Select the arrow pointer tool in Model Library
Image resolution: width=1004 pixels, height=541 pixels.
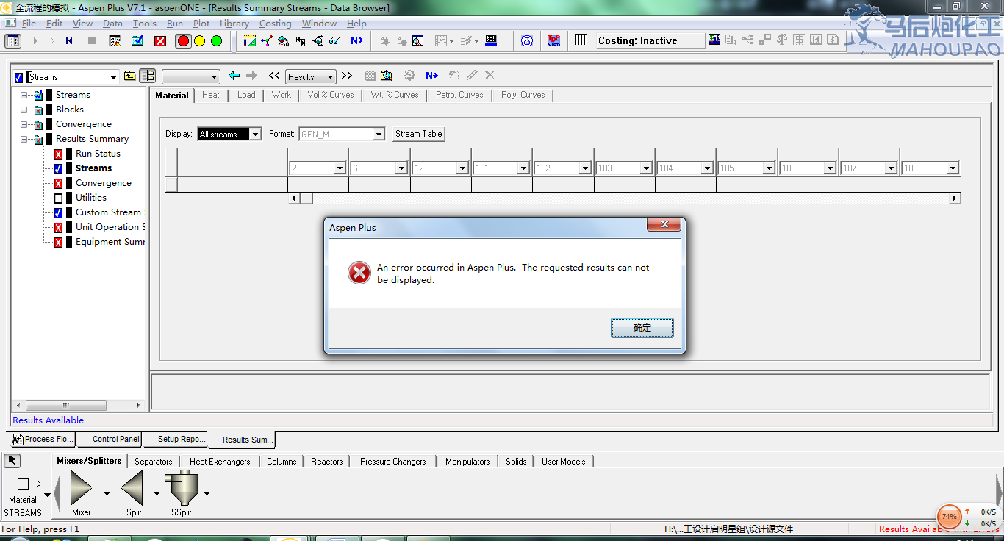pyautogui.click(x=12, y=461)
